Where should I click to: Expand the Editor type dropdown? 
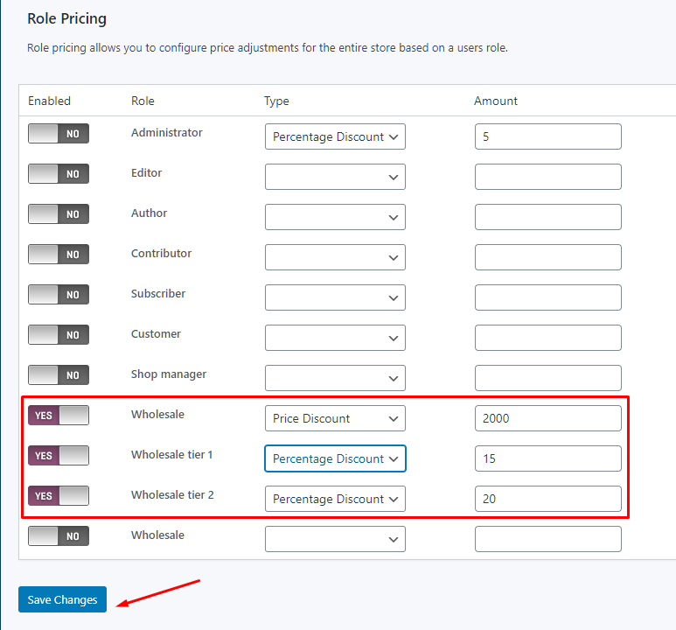[x=335, y=177]
